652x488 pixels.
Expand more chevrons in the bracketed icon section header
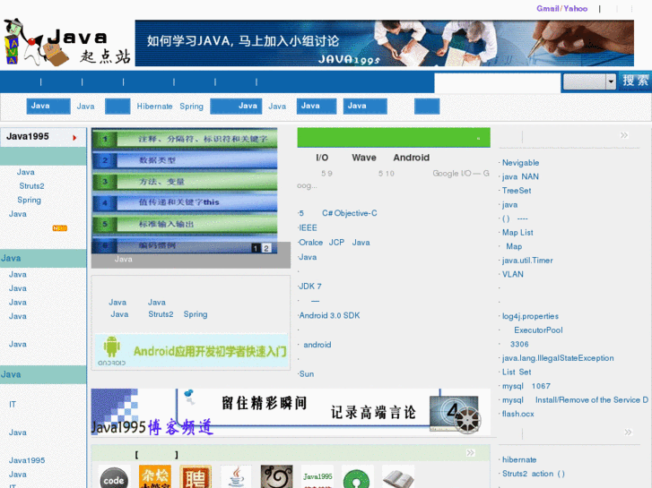click(470, 453)
